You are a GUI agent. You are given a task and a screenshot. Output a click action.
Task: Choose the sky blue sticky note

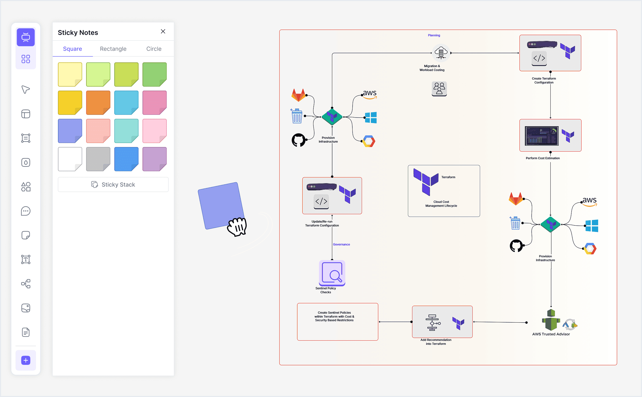[127, 103]
